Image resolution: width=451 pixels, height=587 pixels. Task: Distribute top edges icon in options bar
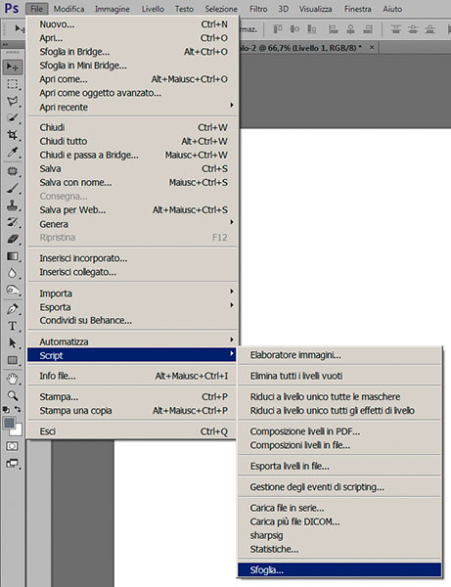point(396,28)
